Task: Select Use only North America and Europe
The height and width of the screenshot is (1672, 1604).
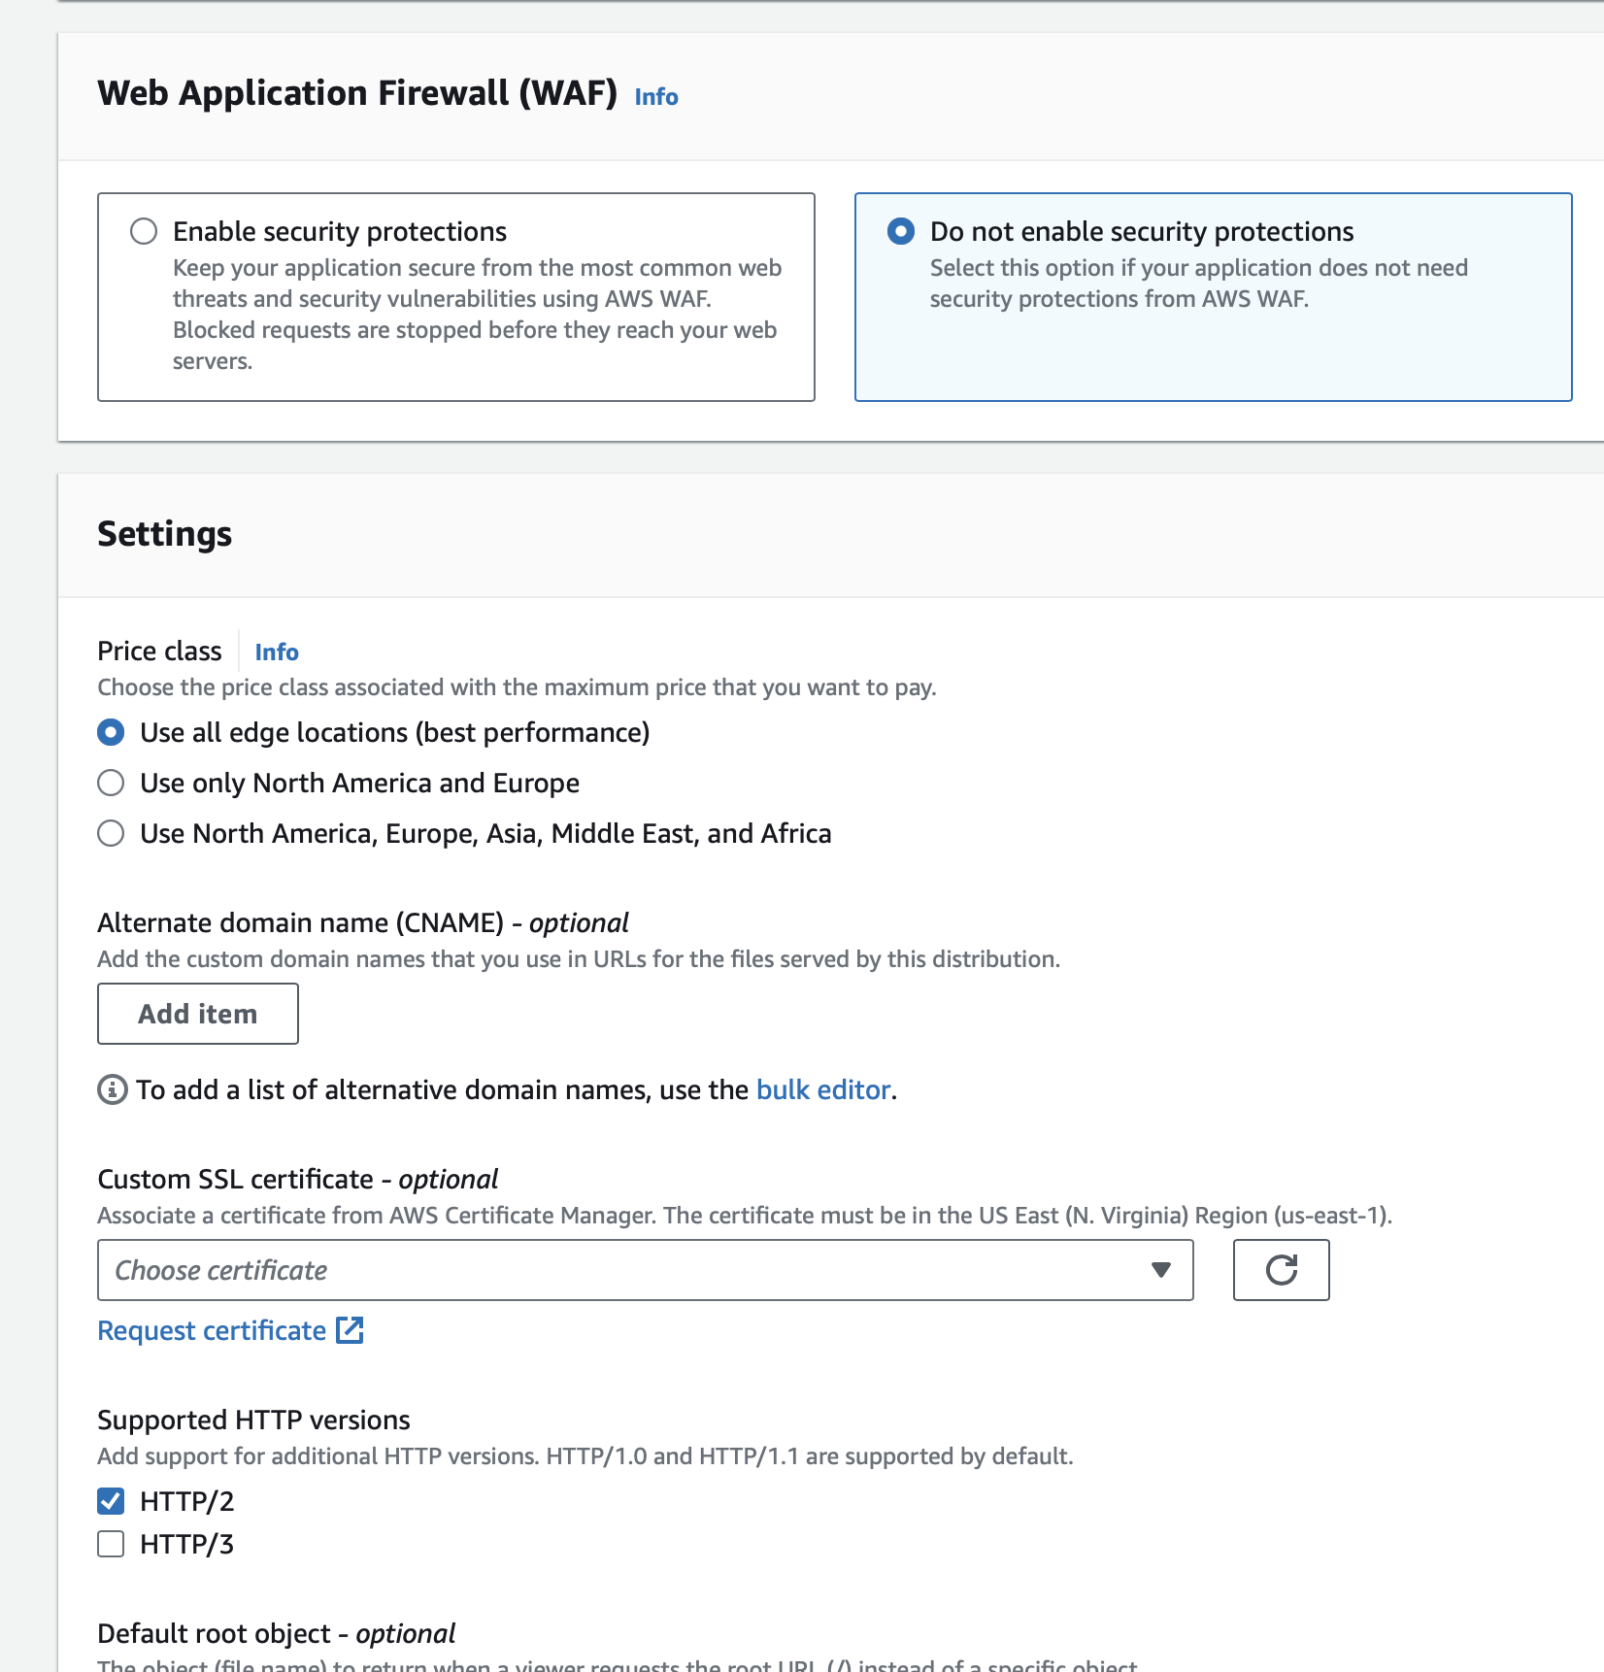Action: coord(111,783)
